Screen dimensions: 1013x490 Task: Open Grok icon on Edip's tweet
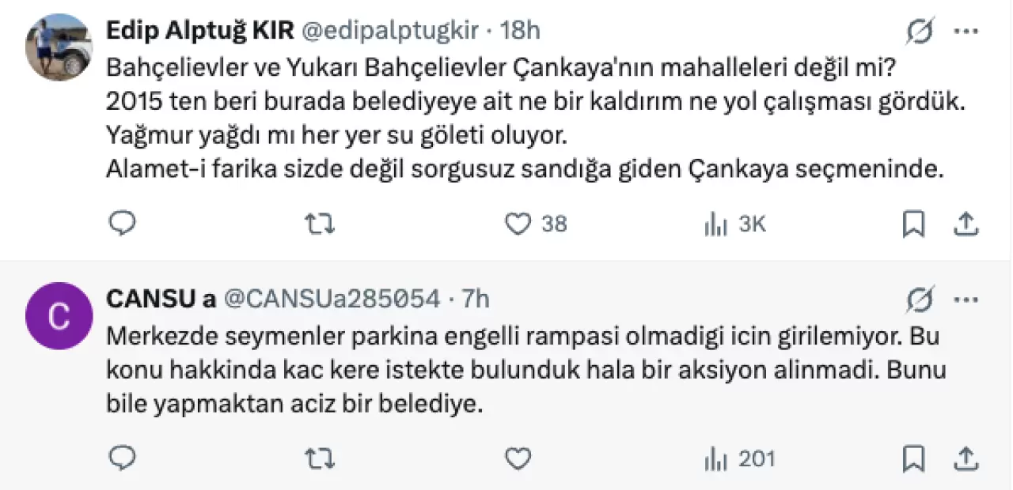pyautogui.click(x=920, y=32)
